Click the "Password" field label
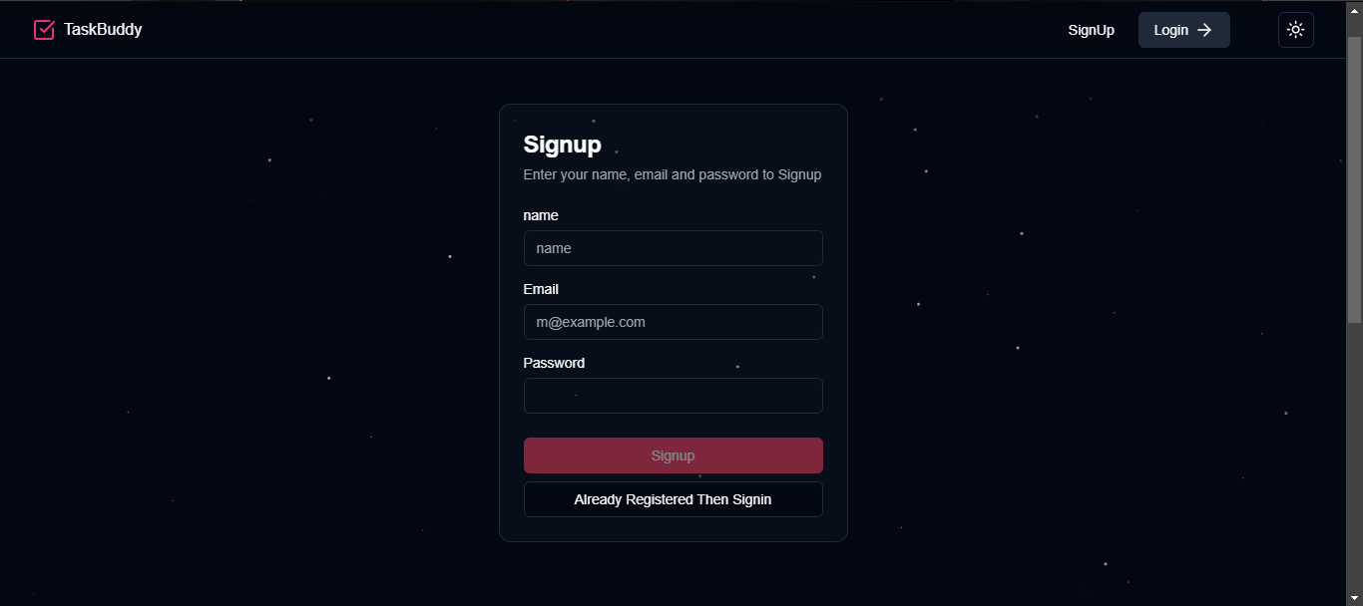The width and height of the screenshot is (1363, 606). click(x=554, y=363)
